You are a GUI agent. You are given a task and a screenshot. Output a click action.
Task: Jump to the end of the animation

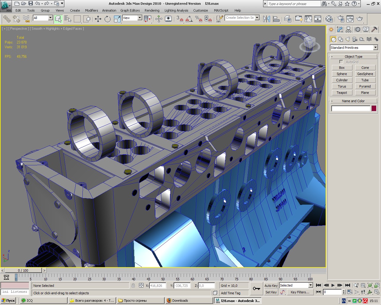tap(347, 285)
